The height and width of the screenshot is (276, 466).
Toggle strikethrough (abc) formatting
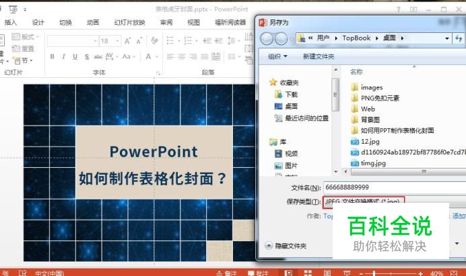coord(98,56)
